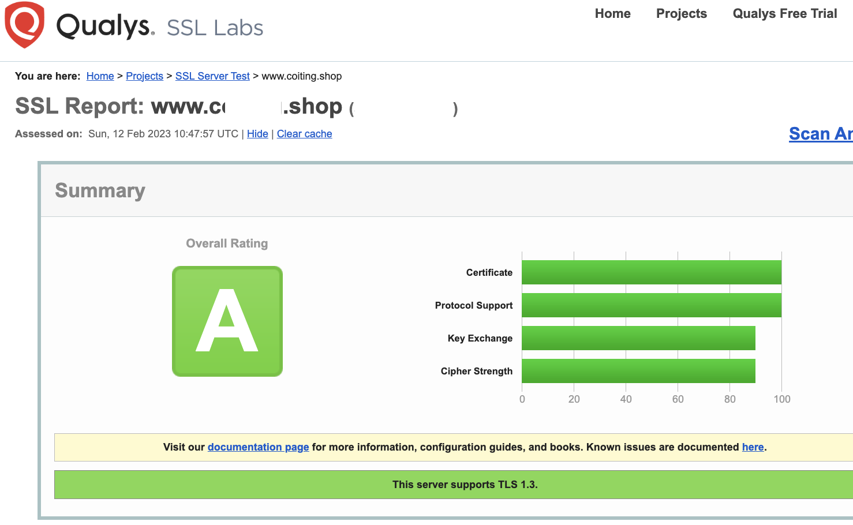Click the 'Protocol Support' chart label
The width and height of the screenshot is (853, 525).
473,305
